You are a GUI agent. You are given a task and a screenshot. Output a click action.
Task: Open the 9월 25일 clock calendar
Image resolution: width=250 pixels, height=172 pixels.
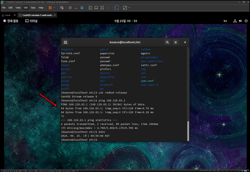pos(126,21)
